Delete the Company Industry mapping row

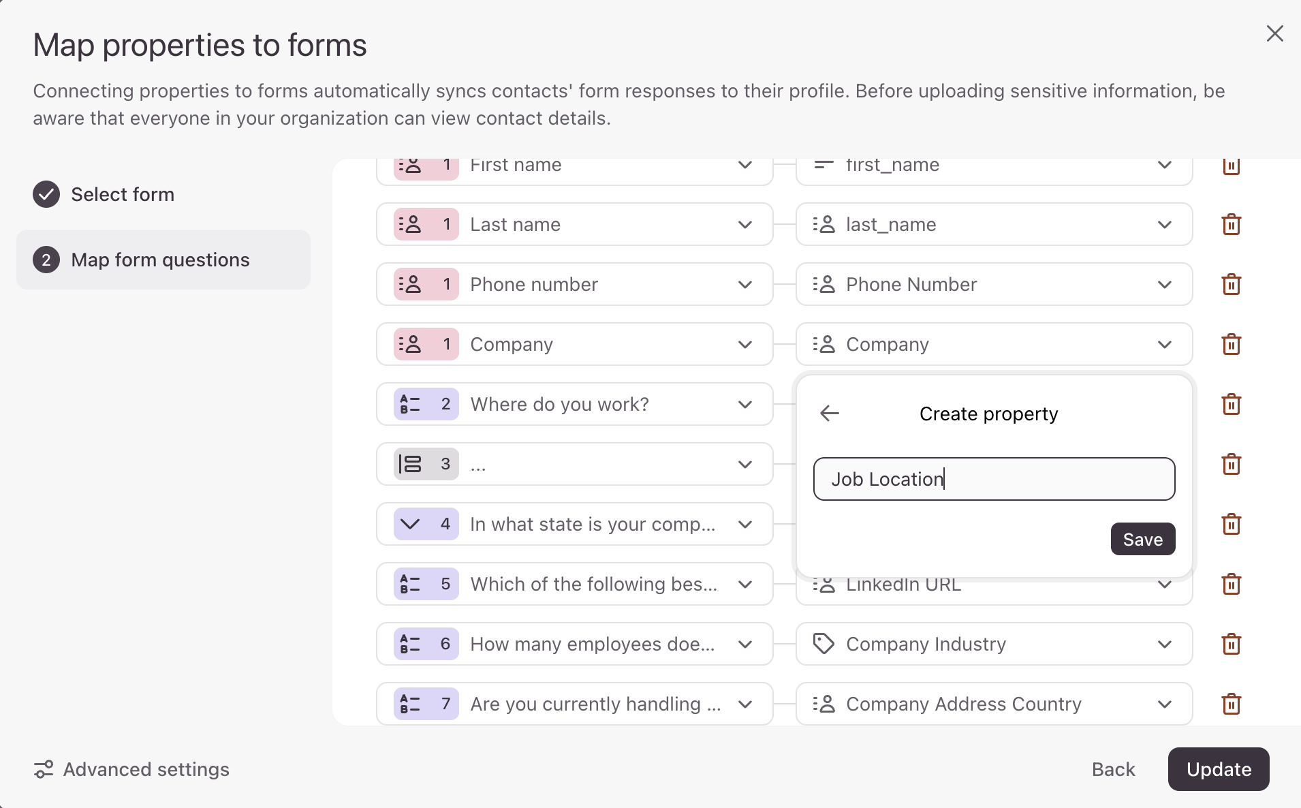1231,644
